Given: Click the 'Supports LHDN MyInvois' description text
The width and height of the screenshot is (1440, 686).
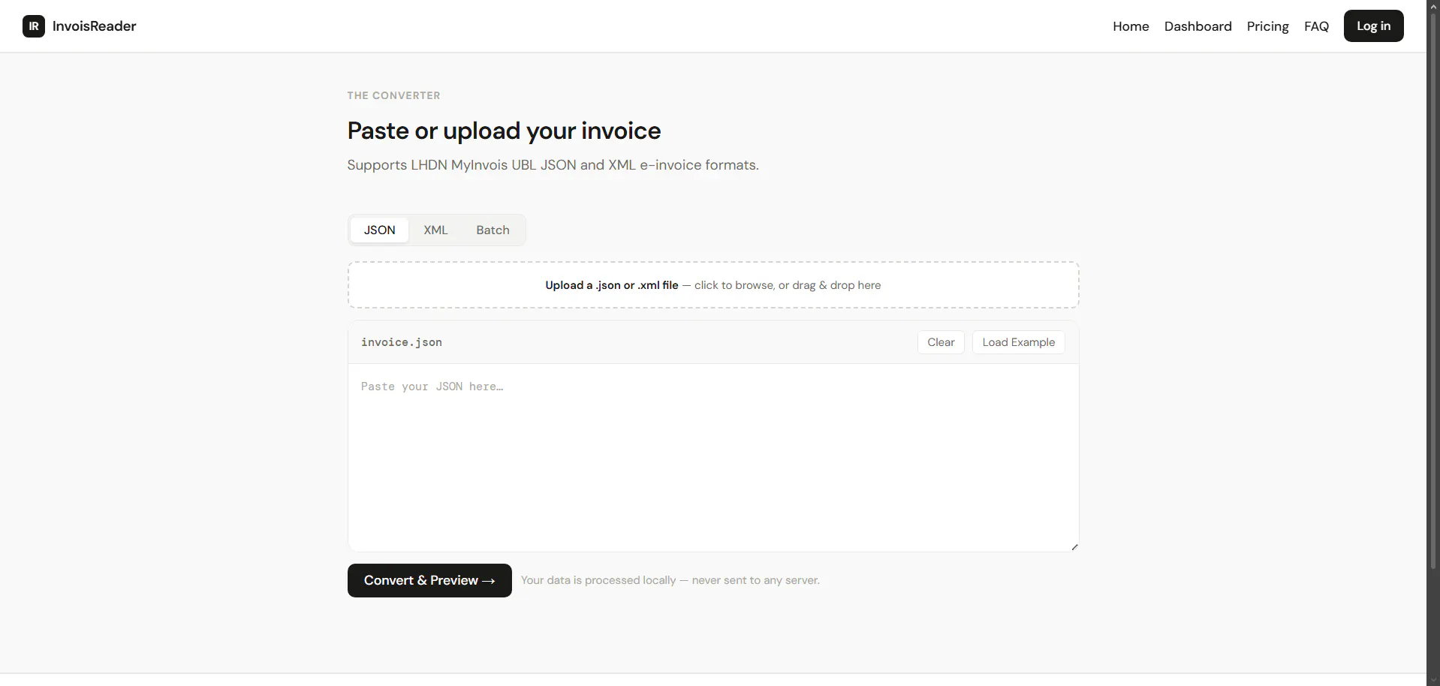Looking at the screenshot, I should (x=553, y=165).
